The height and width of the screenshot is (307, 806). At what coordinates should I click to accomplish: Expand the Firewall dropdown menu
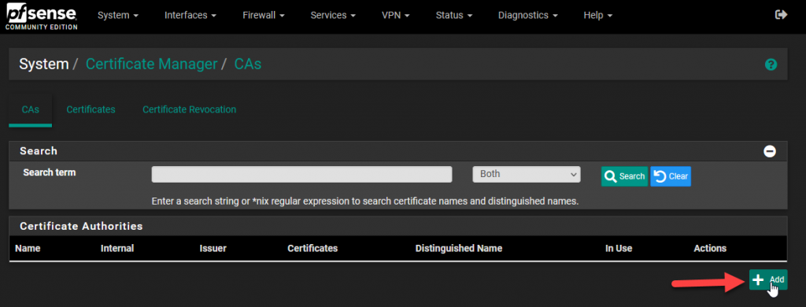(264, 16)
